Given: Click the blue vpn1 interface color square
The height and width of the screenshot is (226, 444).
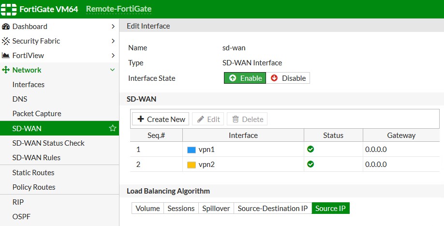Looking at the screenshot, I should pos(191,150).
